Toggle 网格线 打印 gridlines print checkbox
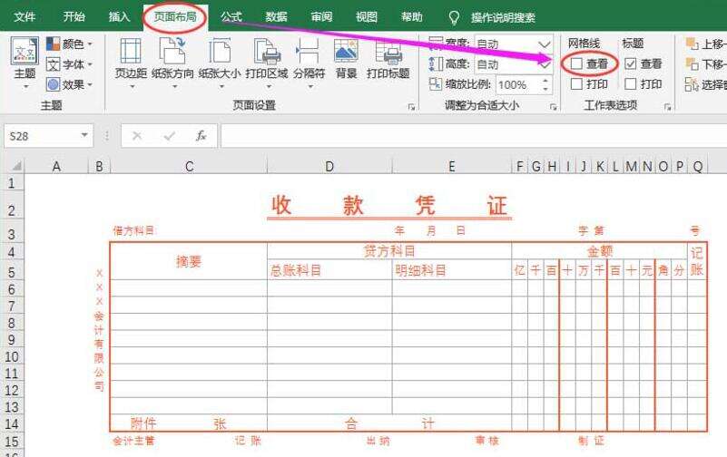727x457 pixels. [x=576, y=83]
